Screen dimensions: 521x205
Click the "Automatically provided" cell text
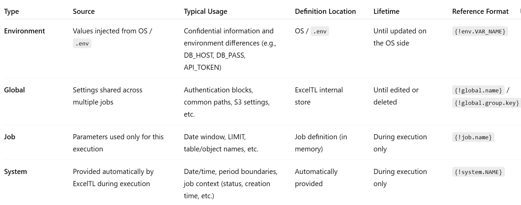click(x=316, y=178)
